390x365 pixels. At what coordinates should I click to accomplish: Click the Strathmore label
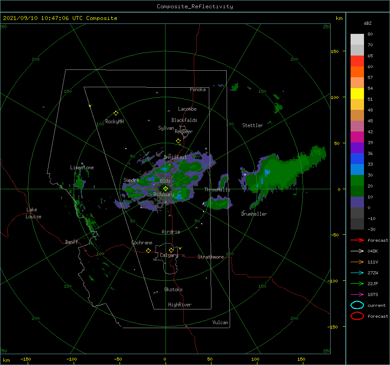tap(211, 257)
